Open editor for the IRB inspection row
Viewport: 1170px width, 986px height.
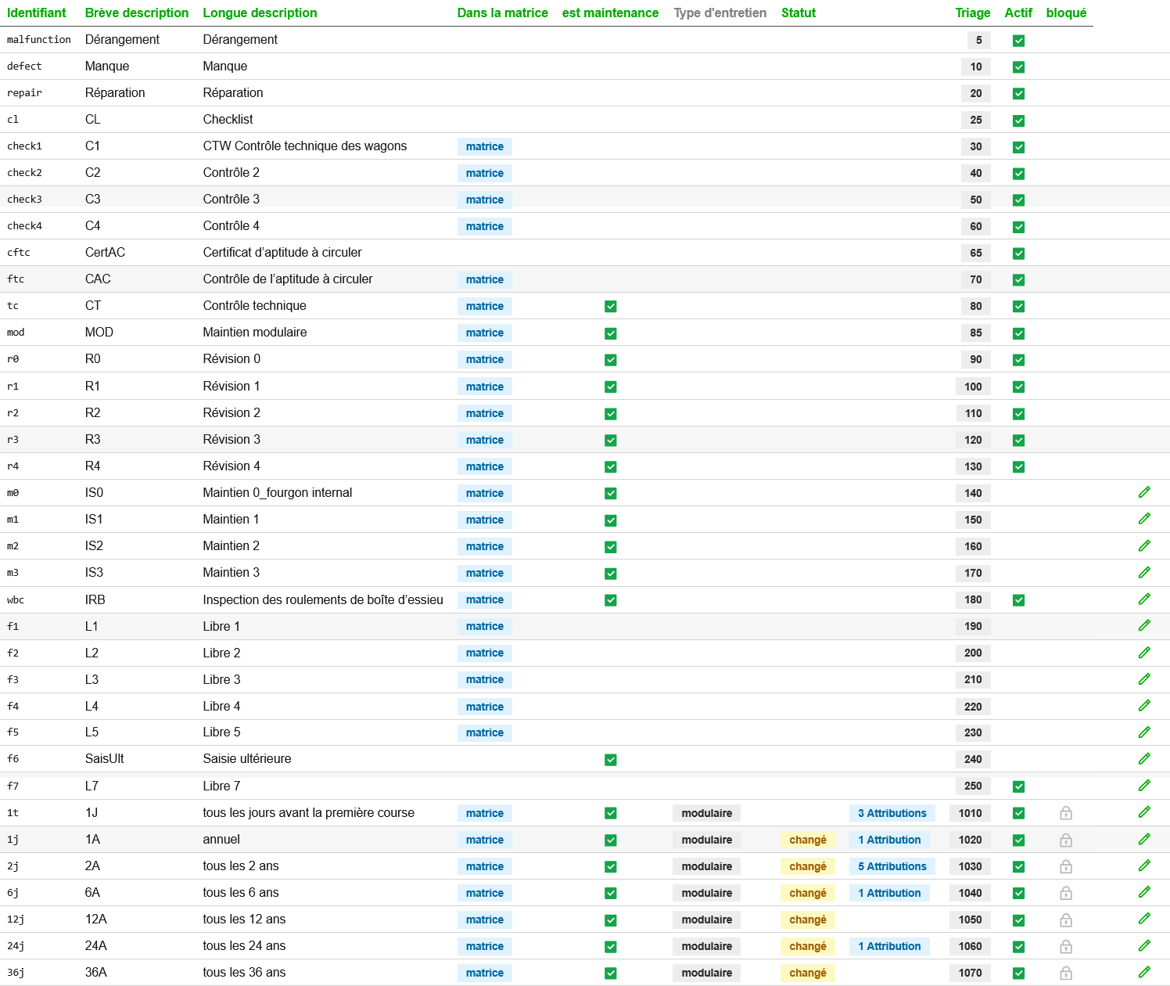click(1144, 599)
